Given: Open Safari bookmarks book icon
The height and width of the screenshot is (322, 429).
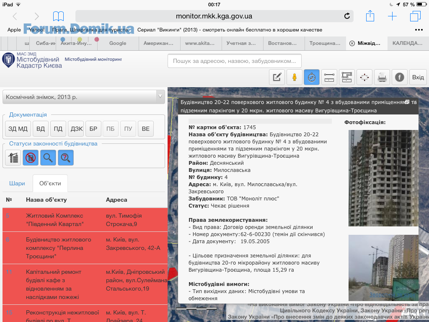Looking at the screenshot, I should coord(58,16).
